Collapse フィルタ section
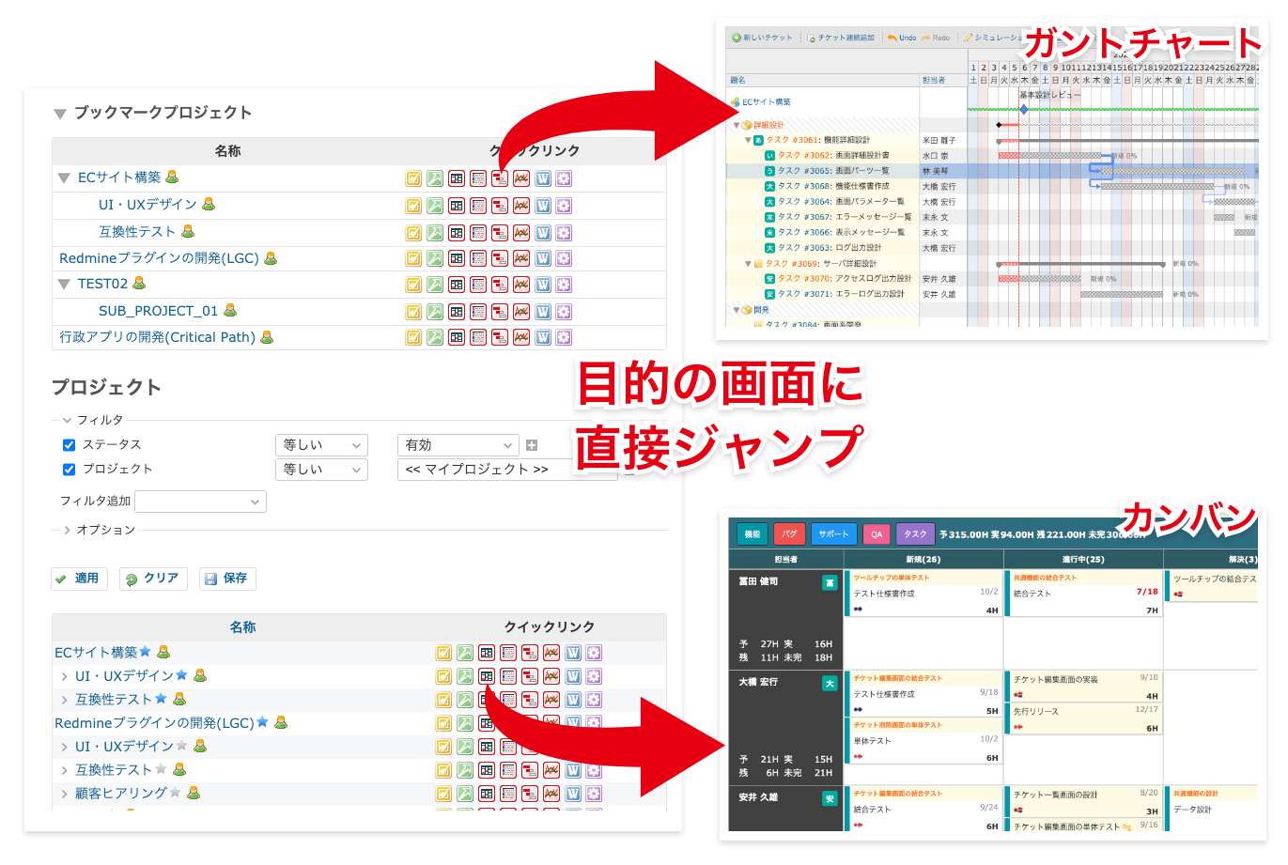The image size is (1288, 865). 92,420
